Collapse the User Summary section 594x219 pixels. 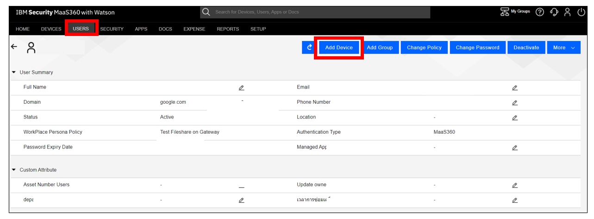point(14,72)
